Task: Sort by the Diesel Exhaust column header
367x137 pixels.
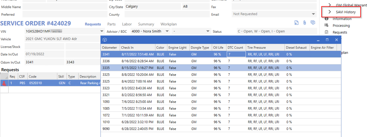Action: tap(297, 48)
